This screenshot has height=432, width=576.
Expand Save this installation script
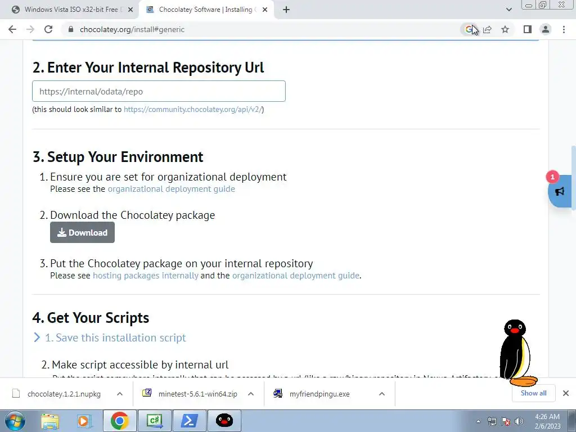110,337
